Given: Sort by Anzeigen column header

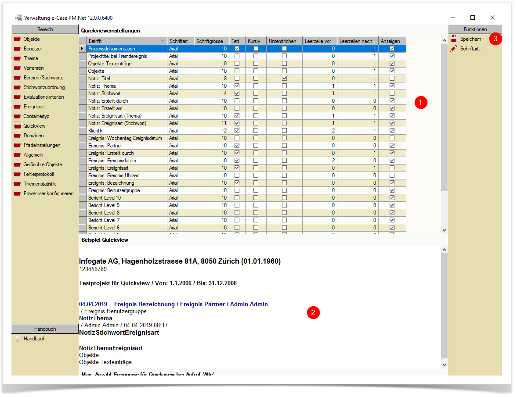Looking at the screenshot, I should pos(392,41).
